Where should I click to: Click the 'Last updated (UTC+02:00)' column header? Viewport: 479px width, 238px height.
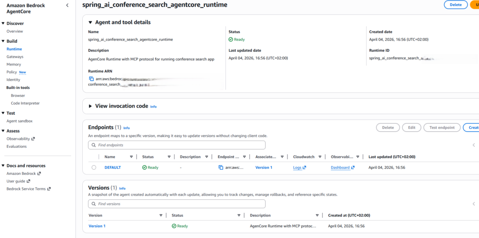coord(392,157)
